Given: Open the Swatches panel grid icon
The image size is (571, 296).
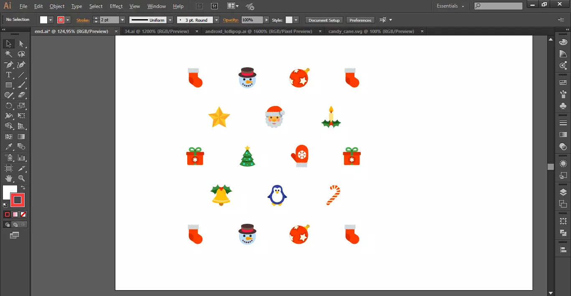Looking at the screenshot, I should pos(563,83).
